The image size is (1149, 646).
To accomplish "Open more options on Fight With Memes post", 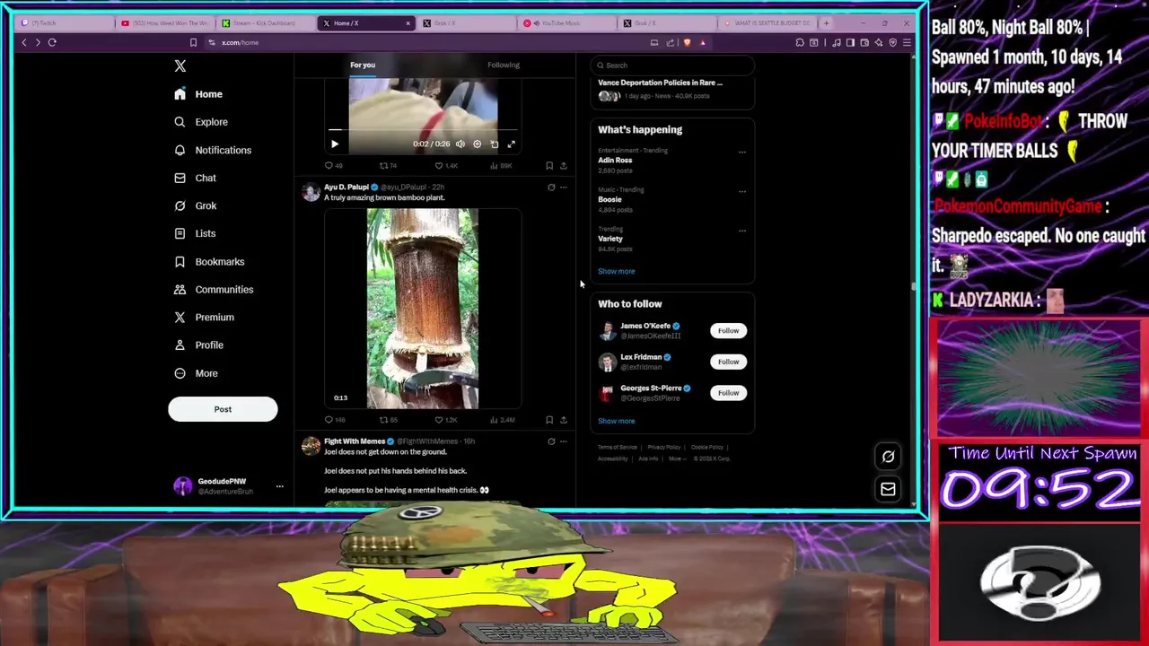I will [564, 441].
